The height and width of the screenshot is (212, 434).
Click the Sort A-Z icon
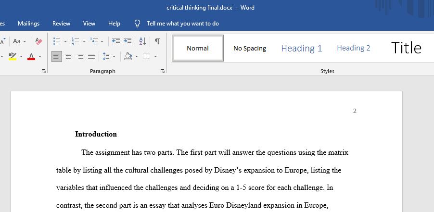click(x=142, y=41)
